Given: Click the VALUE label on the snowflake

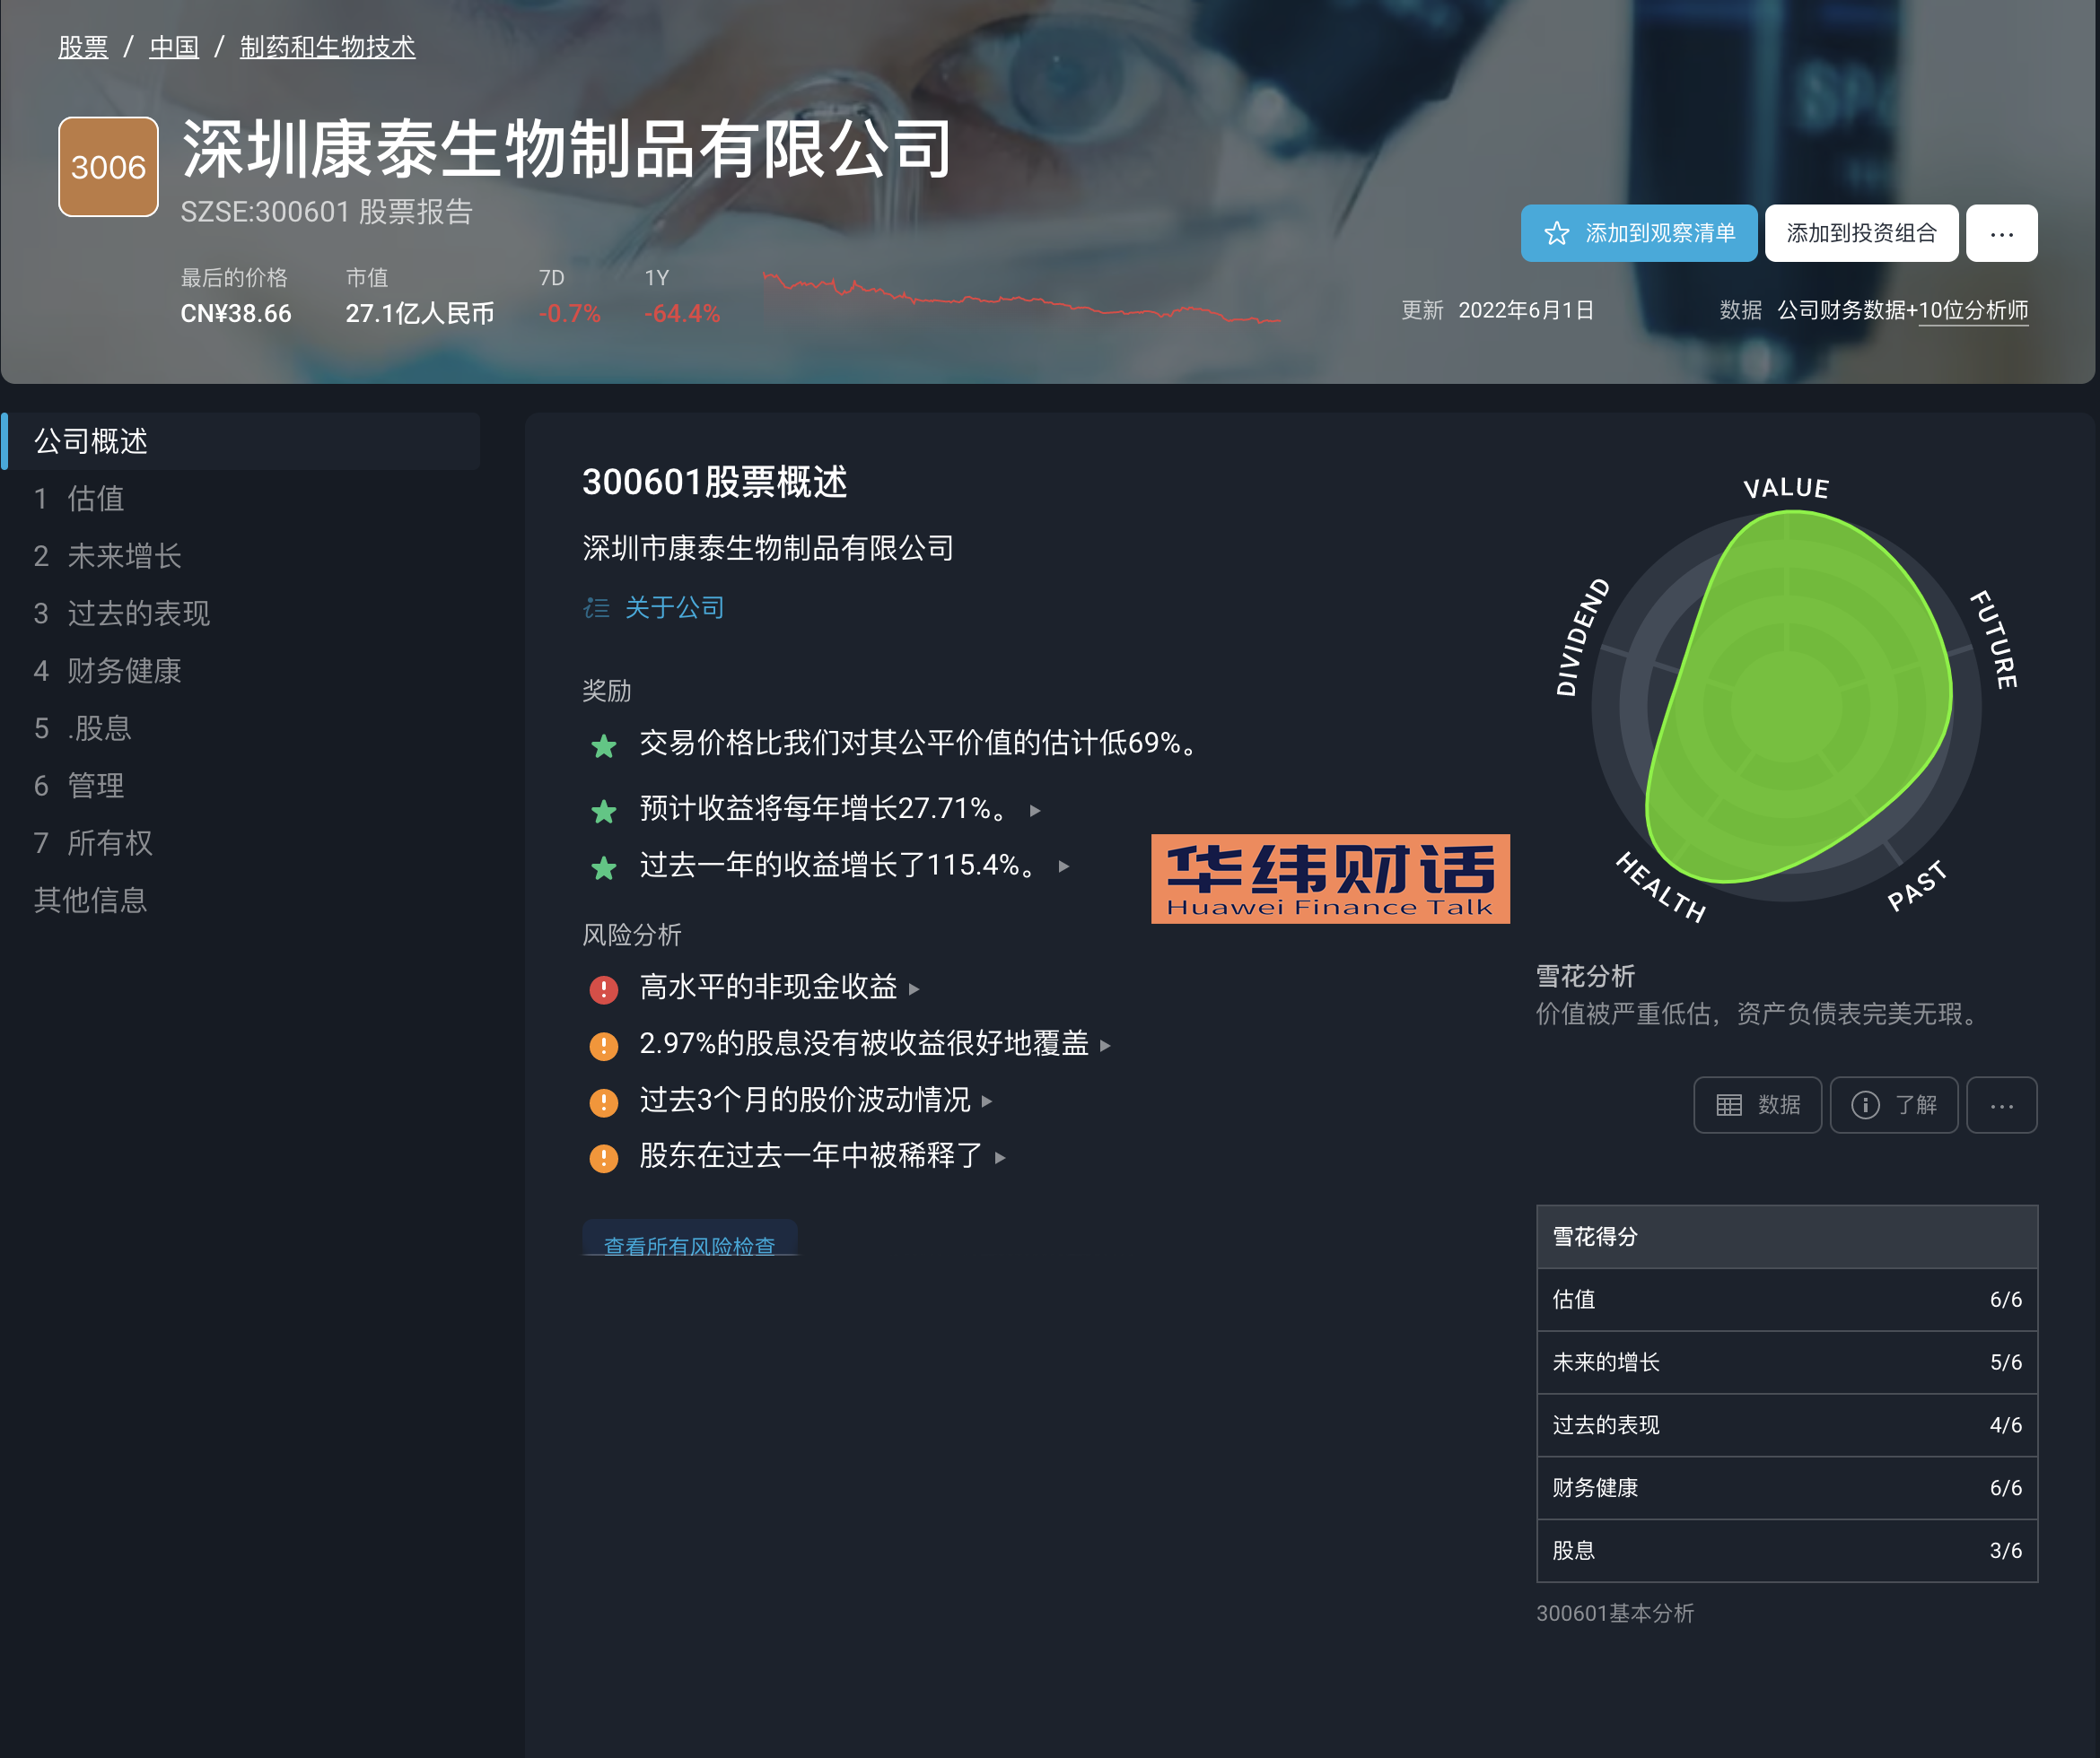Looking at the screenshot, I should [x=1786, y=488].
